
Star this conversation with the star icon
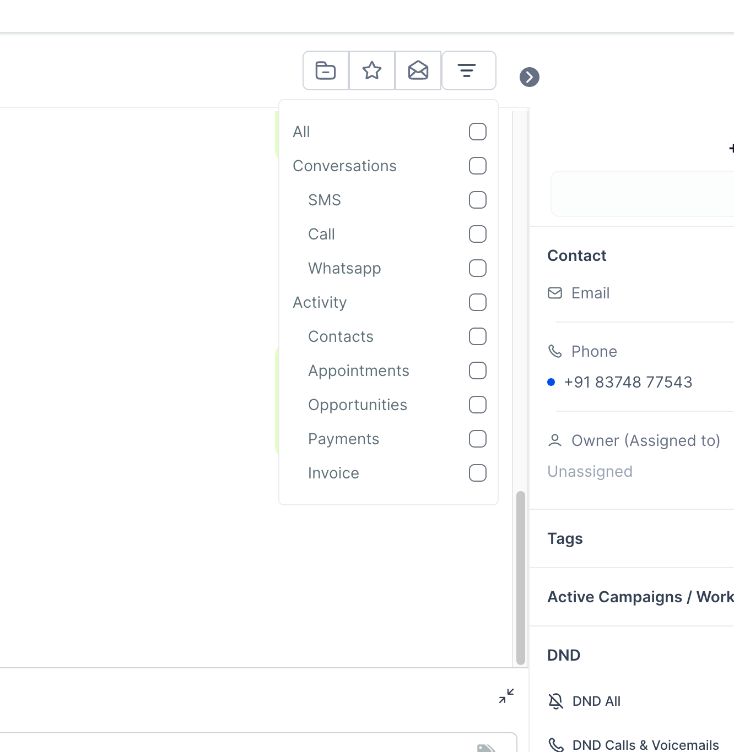click(x=372, y=70)
